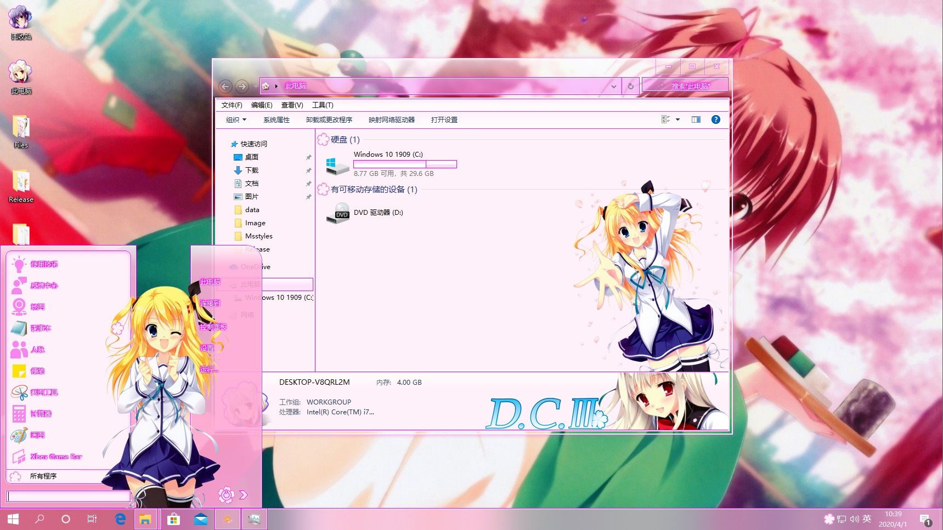Expand the address bar history dropdown
The height and width of the screenshot is (530, 943).
point(613,86)
